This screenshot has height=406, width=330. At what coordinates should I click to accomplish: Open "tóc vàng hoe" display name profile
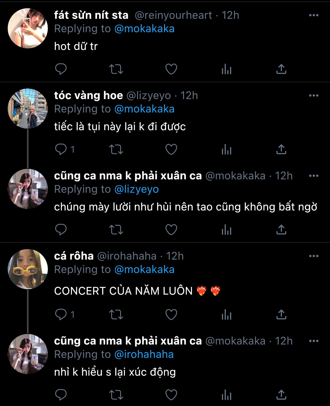click(x=88, y=96)
